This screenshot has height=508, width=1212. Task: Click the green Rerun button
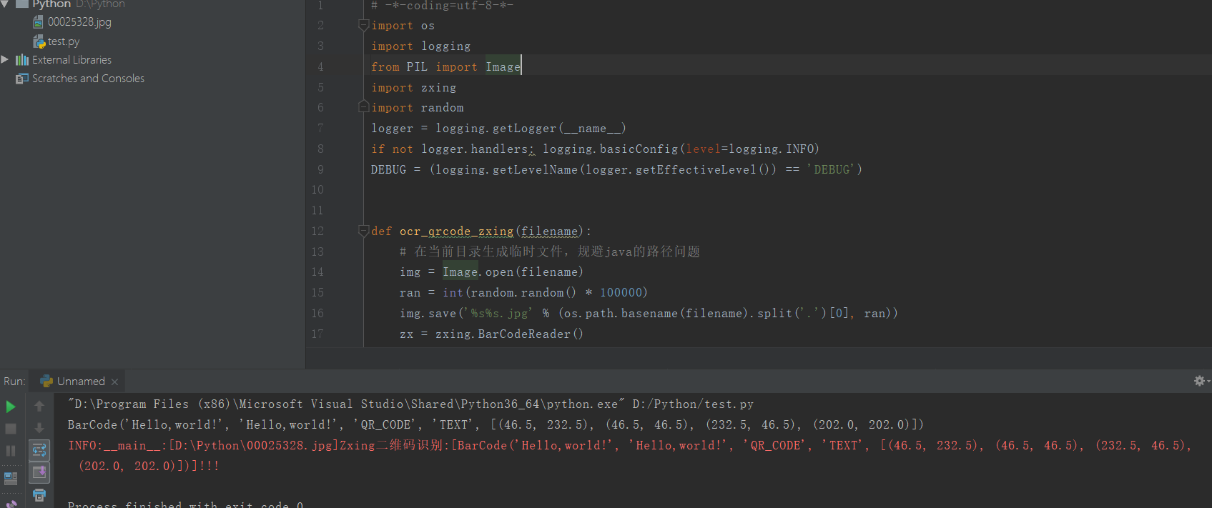click(11, 407)
